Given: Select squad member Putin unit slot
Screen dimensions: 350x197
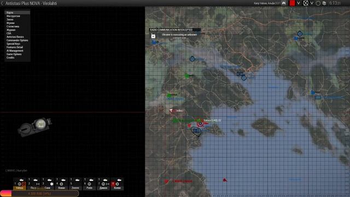Looking at the screenshot, I should tap(89, 184).
